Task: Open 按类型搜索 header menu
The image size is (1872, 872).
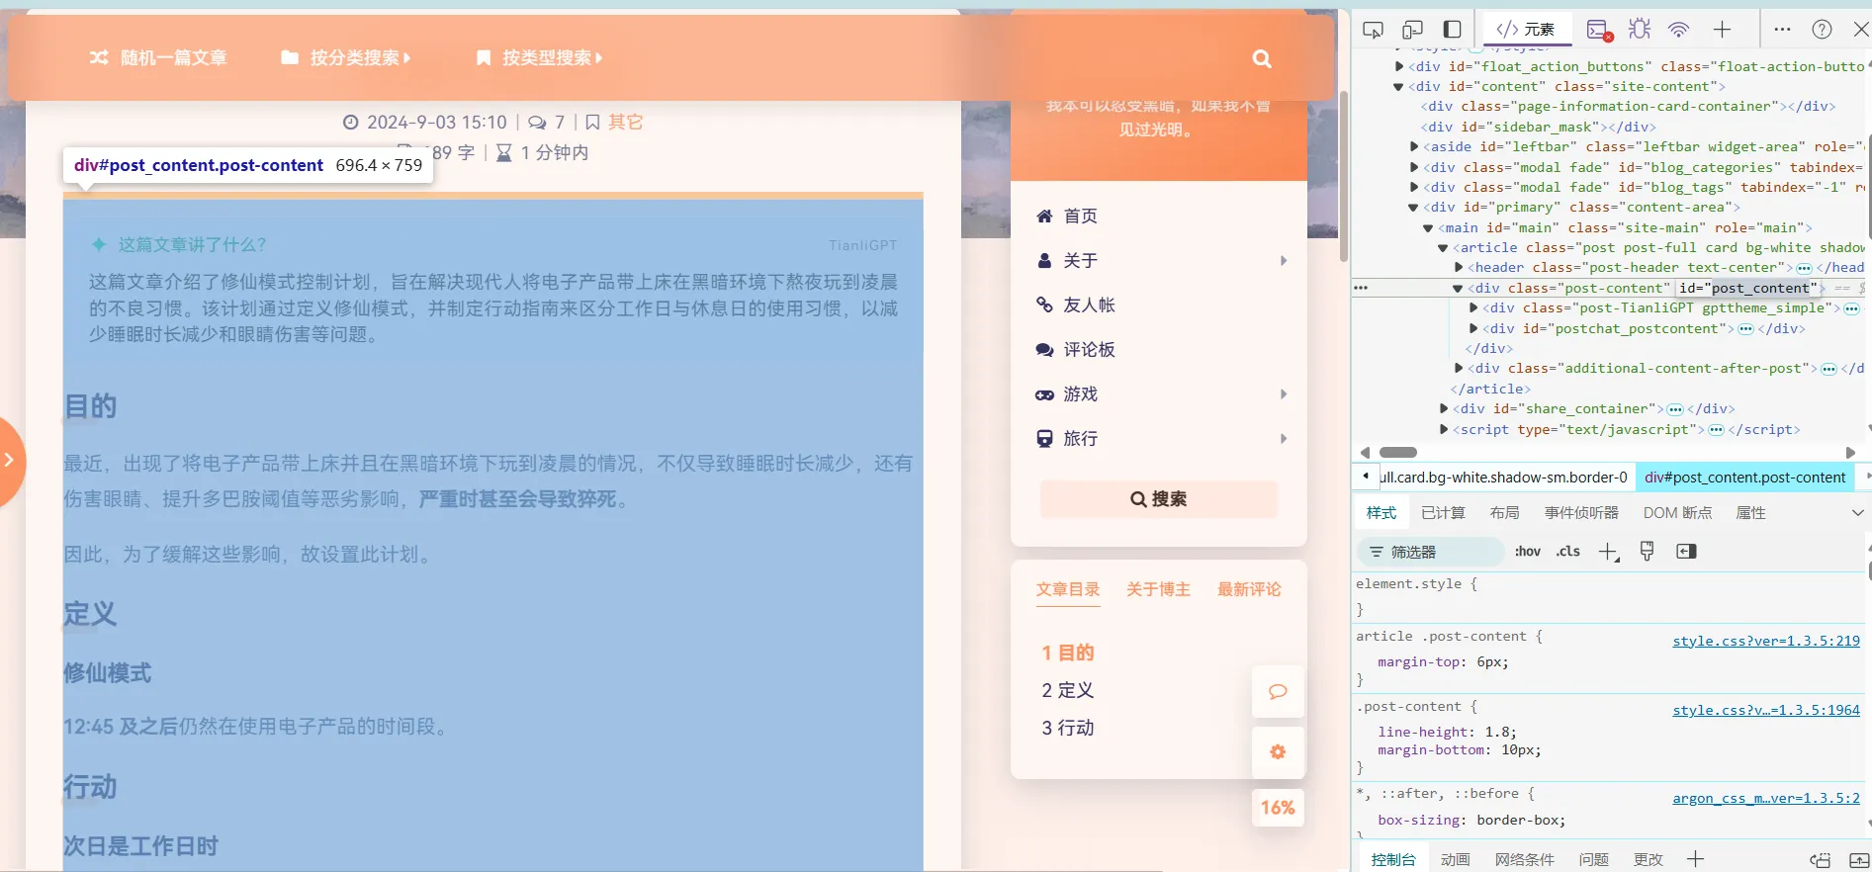Action: (539, 57)
